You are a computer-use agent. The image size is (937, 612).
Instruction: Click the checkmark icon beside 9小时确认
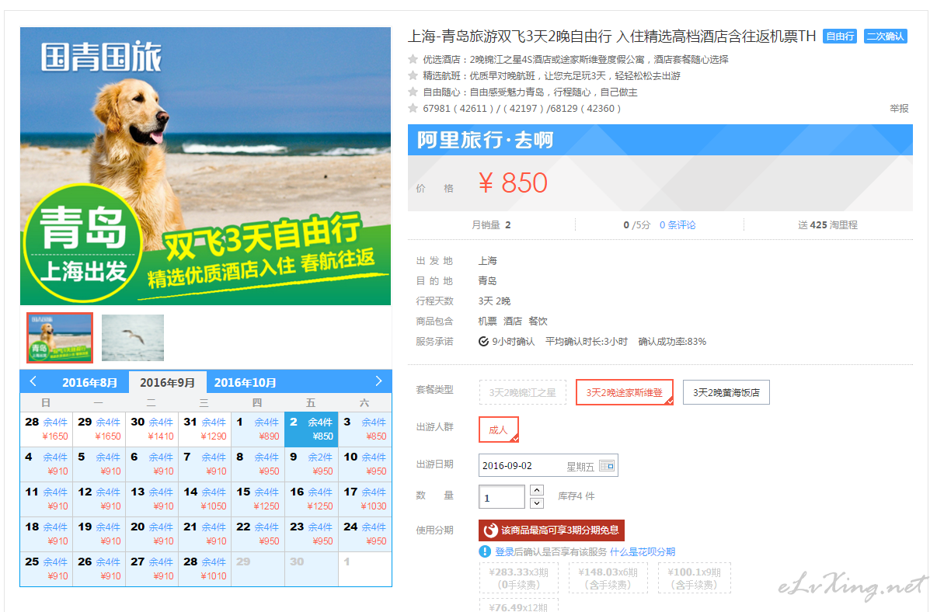(483, 342)
